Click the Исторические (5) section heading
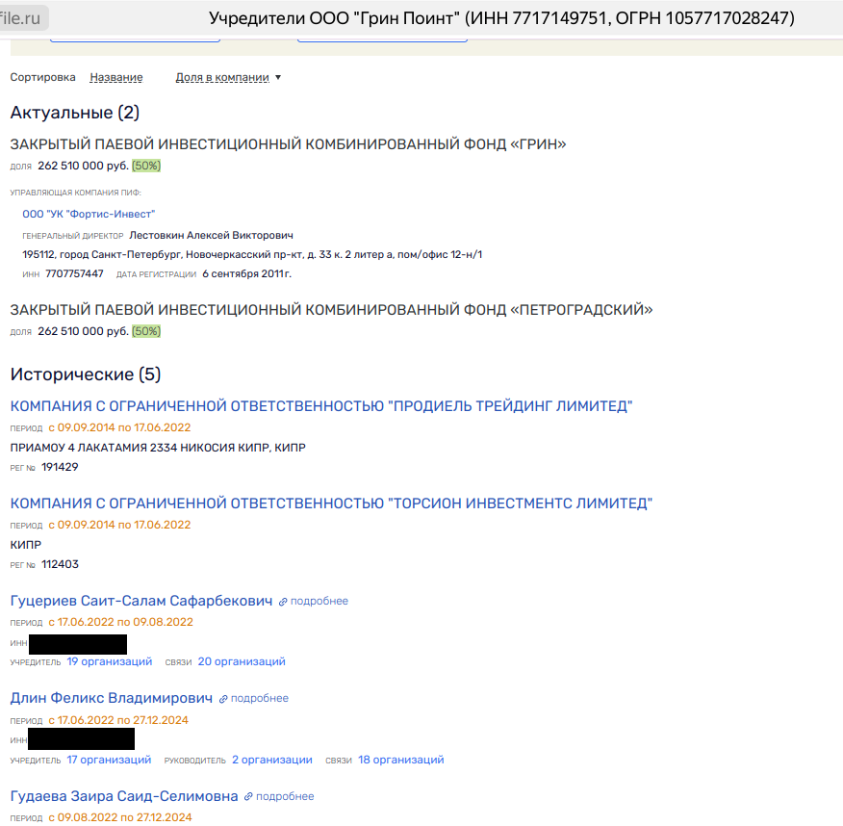The image size is (843, 826). [x=86, y=374]
